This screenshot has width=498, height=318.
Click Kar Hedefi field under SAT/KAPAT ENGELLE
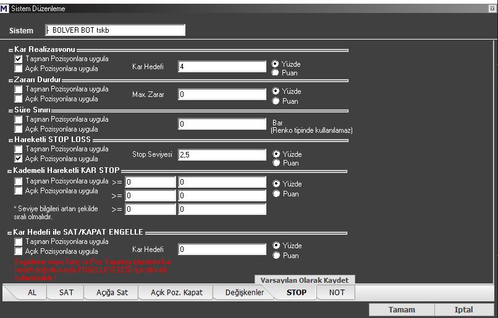(222, 249)
